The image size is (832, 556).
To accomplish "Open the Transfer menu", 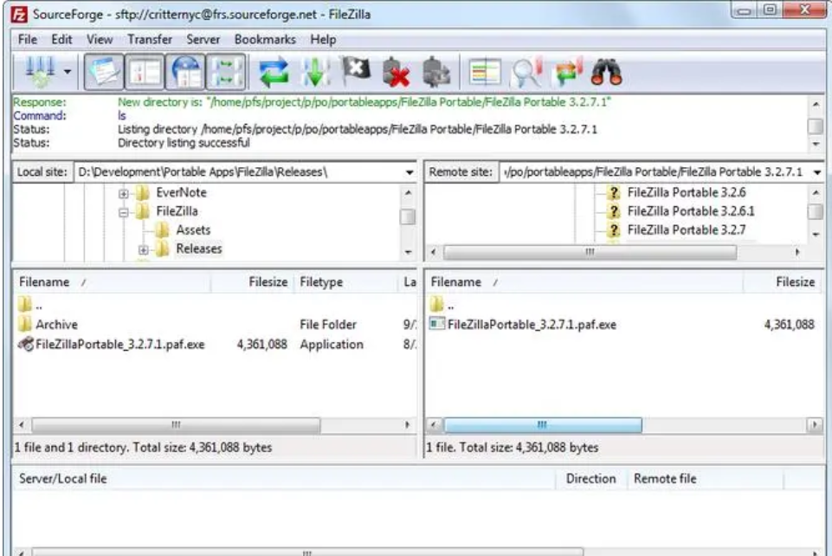I will coord(149,40).
